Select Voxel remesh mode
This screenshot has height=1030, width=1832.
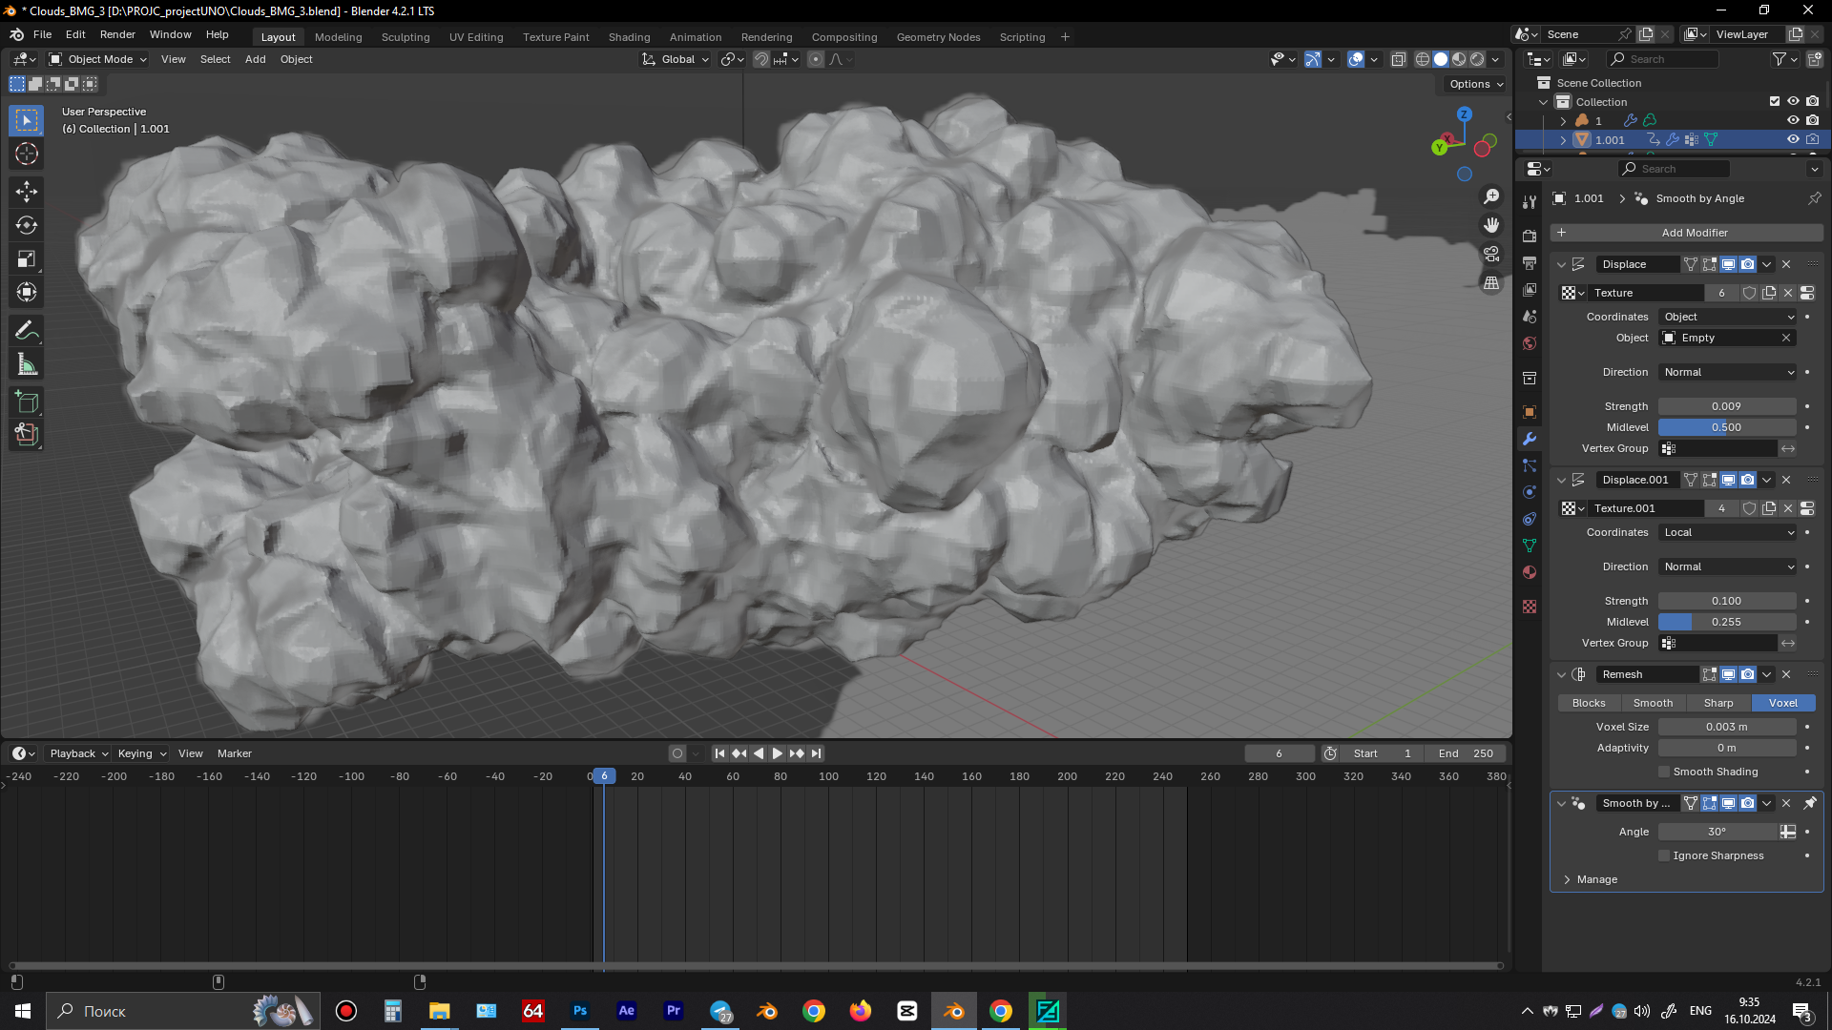pos(1782,703)
